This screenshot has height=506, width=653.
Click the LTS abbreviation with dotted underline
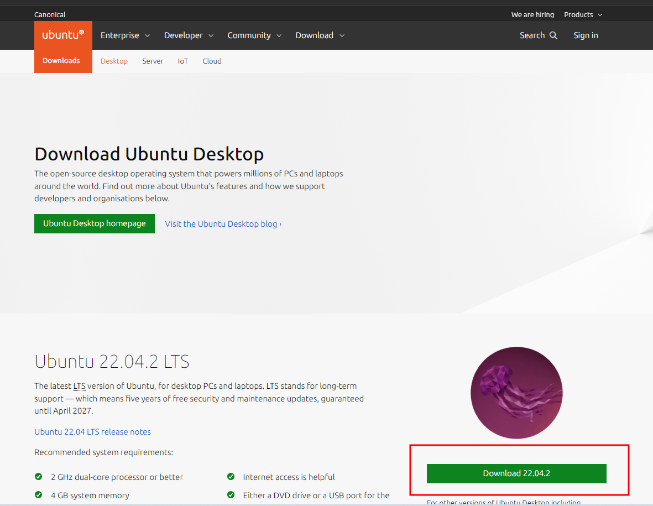click(x=79, y=386)
